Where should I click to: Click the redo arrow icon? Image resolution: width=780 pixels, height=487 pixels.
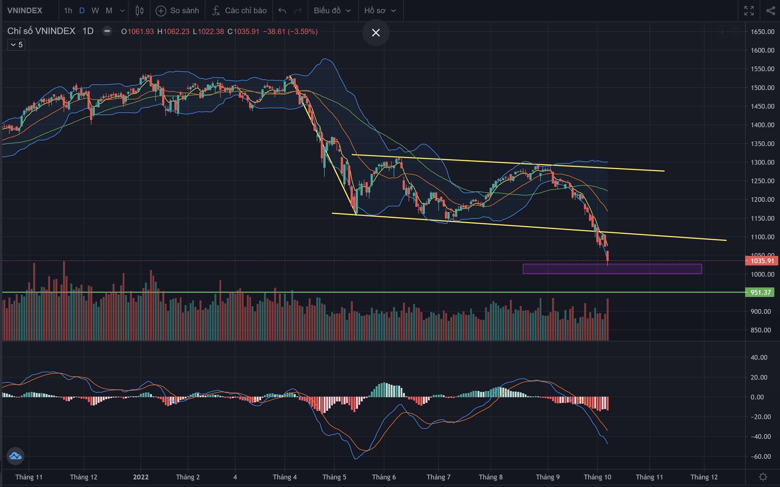(x=298, y=11)
